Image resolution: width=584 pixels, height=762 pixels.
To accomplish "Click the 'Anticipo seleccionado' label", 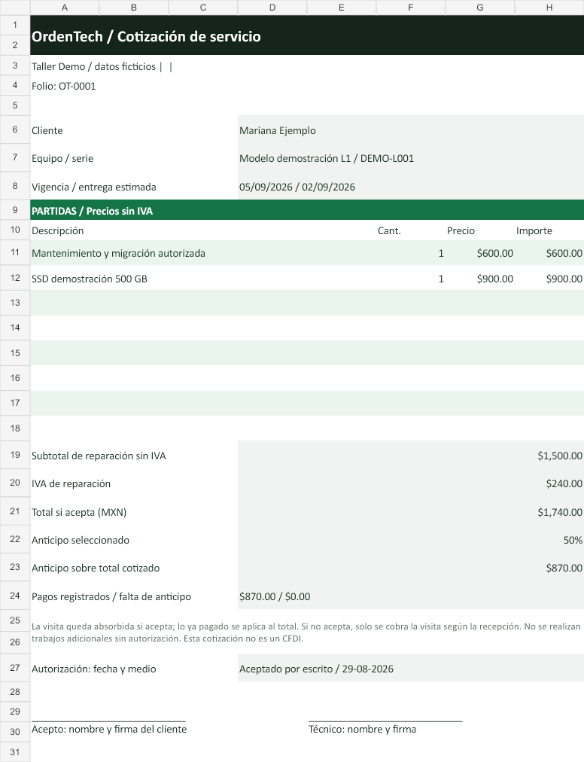I will coord(81,540).
